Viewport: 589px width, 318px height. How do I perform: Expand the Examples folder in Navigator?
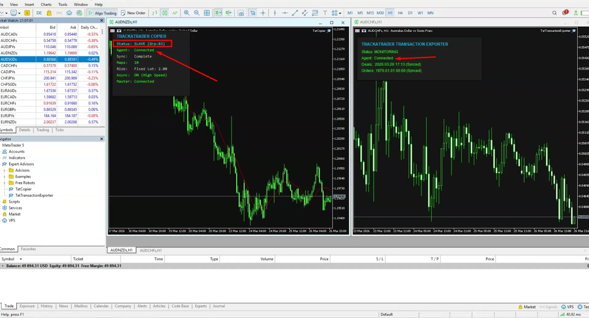[4, 176]
